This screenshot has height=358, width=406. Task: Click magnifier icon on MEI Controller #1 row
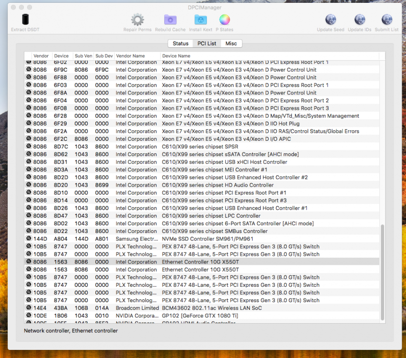pos(29,169)
